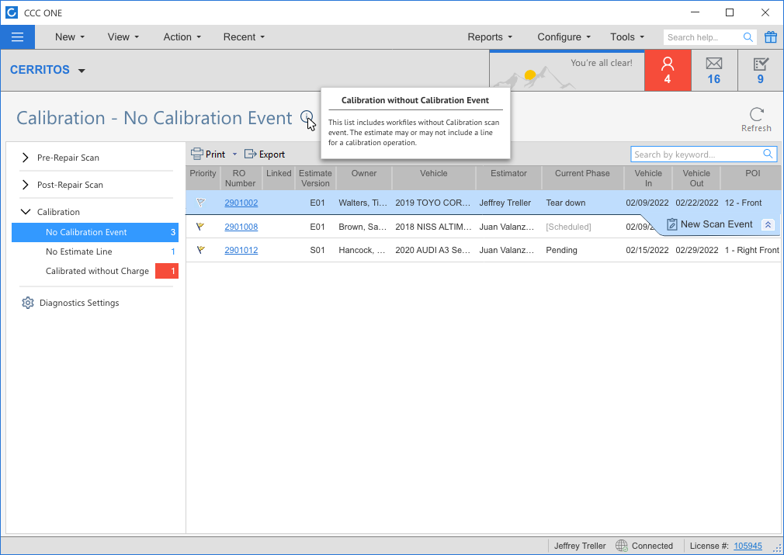This screenshot has width=784, height=555.
Task: Click the 2020 AUDI A3 vehicle cell
Action: coord(432,250)
